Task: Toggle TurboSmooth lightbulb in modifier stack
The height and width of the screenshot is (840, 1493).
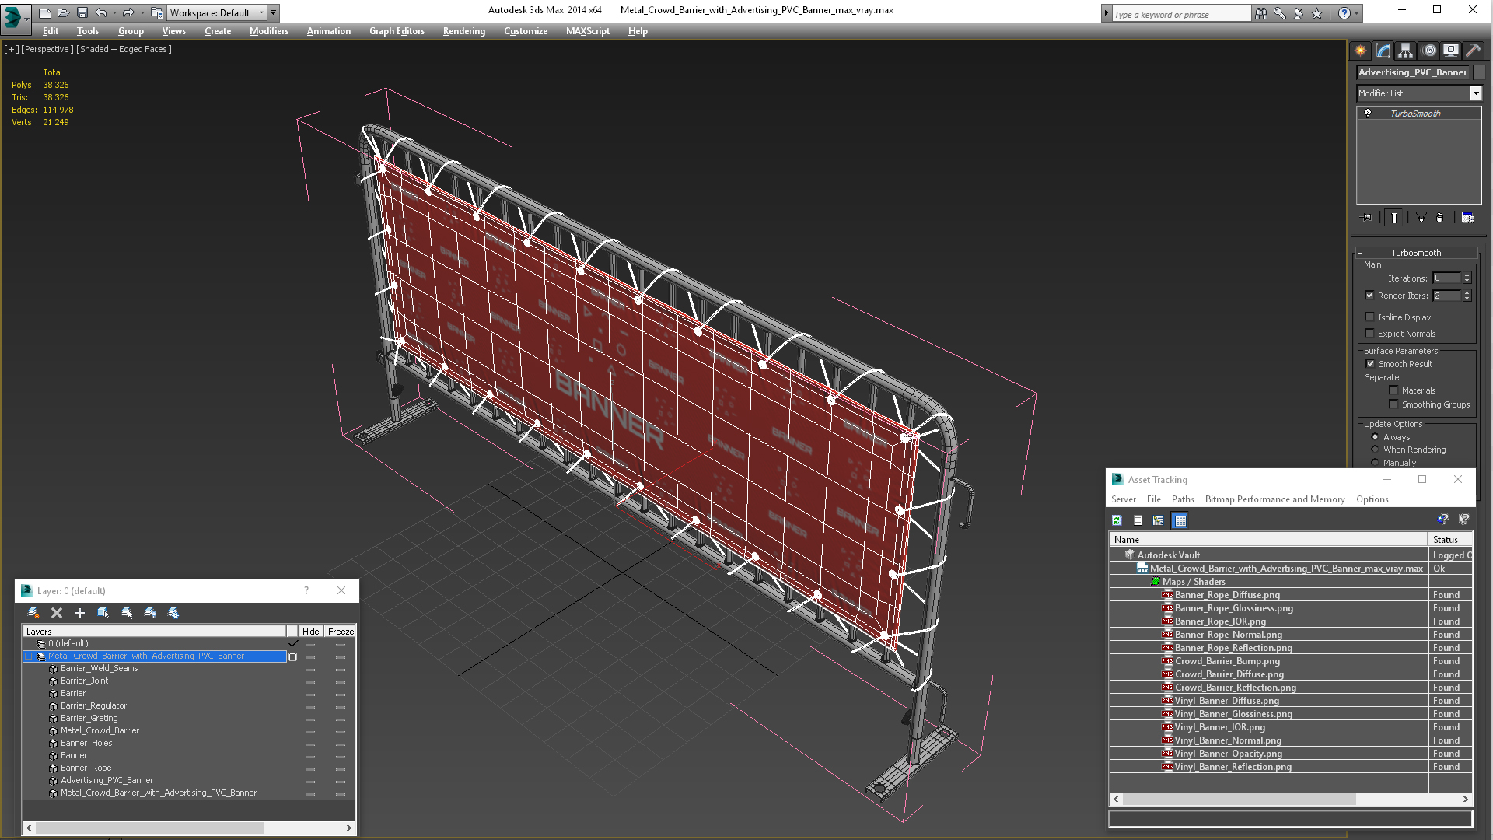Action: pos(1368,114)
